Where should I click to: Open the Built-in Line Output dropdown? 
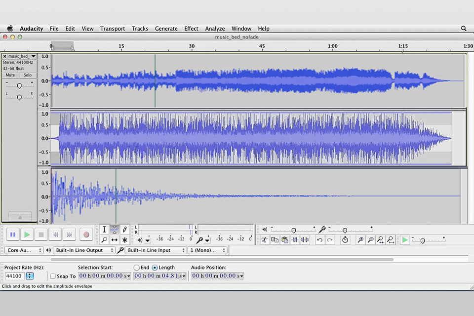[84, 250]
